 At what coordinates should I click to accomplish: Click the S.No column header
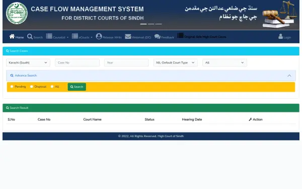[12, 119]
